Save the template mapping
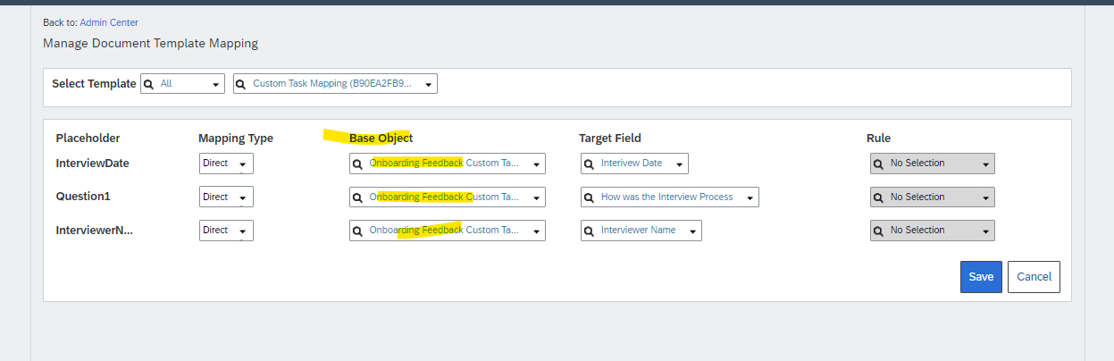This screenshot has height=361, width=1114. point(981,277)
